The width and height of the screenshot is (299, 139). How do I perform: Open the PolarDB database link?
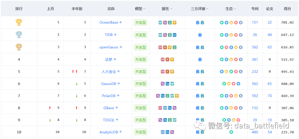pos(109,96)
